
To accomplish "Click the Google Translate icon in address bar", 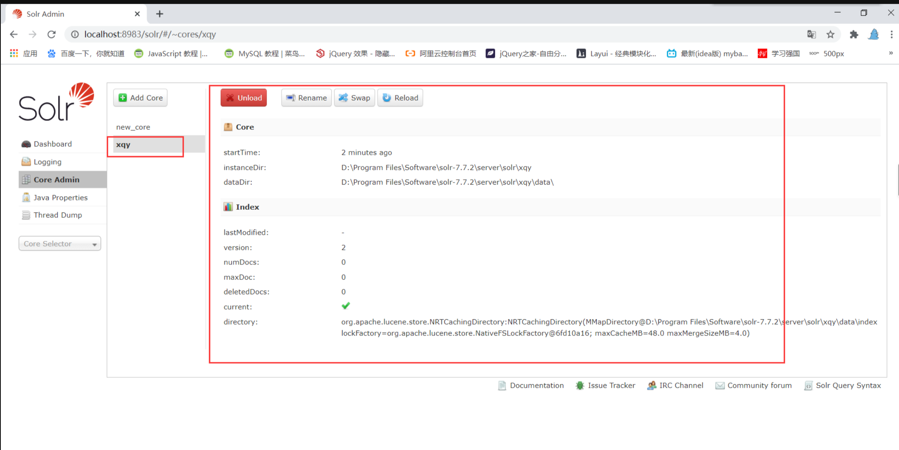I will (811, 35).
